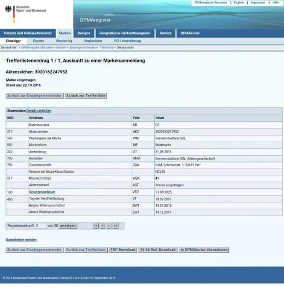The height and width of the screenshot is (303, 284).
Task: Switch to the Experte sub-tab
Action: (x=38, y=41)
